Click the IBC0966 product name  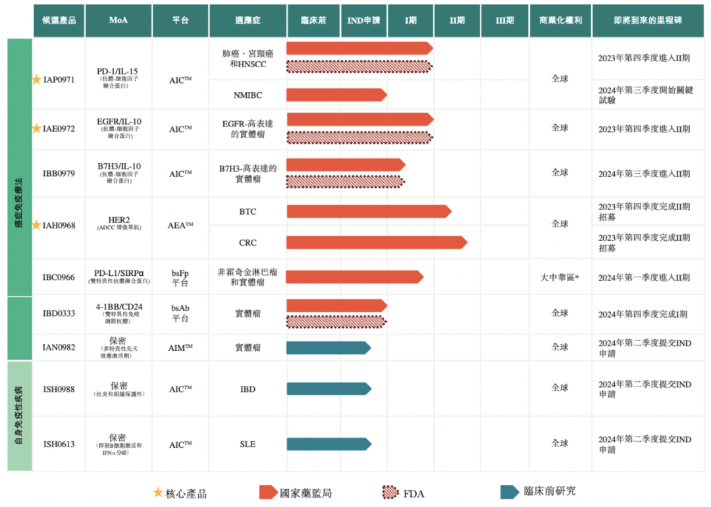pos(59,277)
